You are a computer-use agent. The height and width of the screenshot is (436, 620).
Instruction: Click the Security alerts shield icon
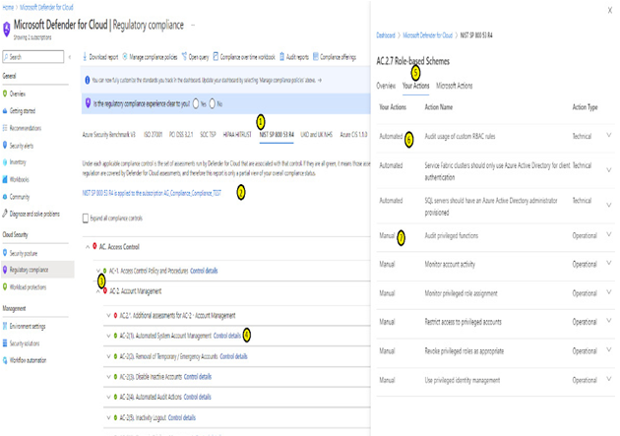coord(5,145)
